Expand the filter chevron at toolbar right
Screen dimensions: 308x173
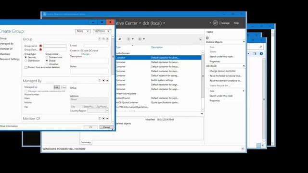[x=200, y=39]
